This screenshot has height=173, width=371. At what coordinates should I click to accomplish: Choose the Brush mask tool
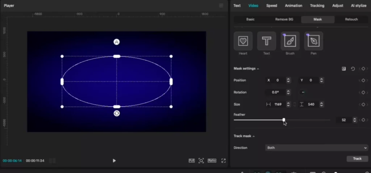(290, 41)
